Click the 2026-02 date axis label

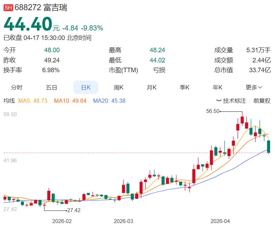click(x=62, y=221)
